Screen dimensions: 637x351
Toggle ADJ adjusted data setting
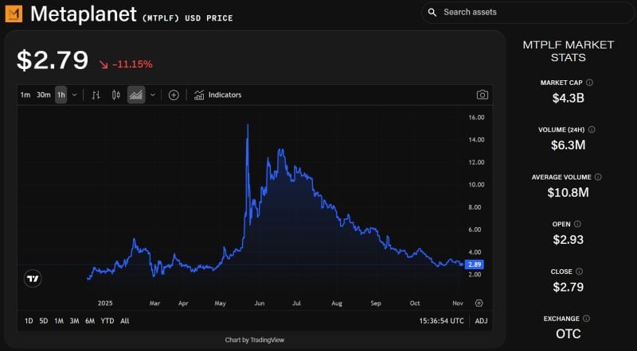click(x=481, y=321)
